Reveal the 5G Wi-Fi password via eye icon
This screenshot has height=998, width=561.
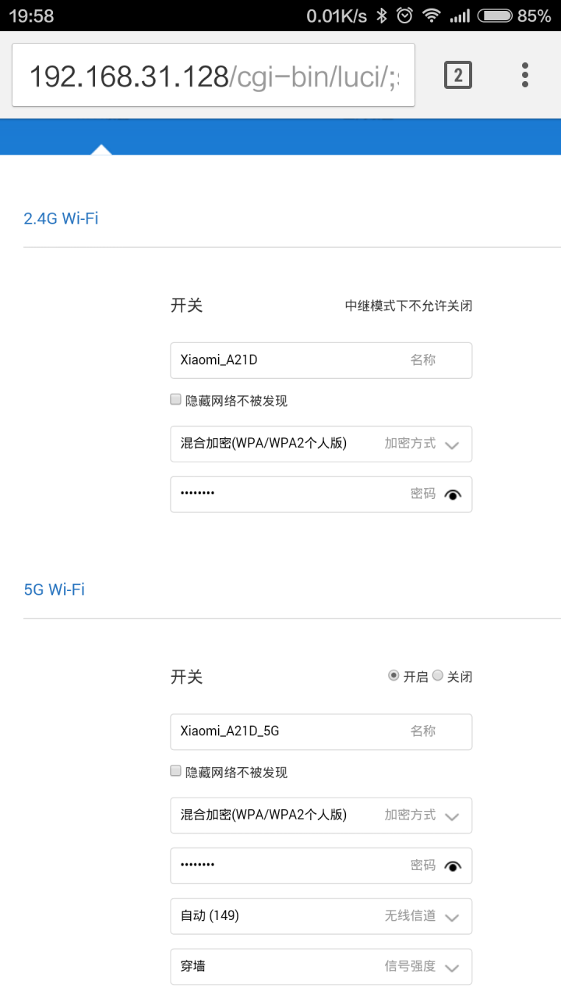coord(453,865)
